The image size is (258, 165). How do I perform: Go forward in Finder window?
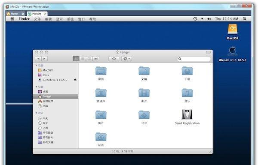click(44, 59)
